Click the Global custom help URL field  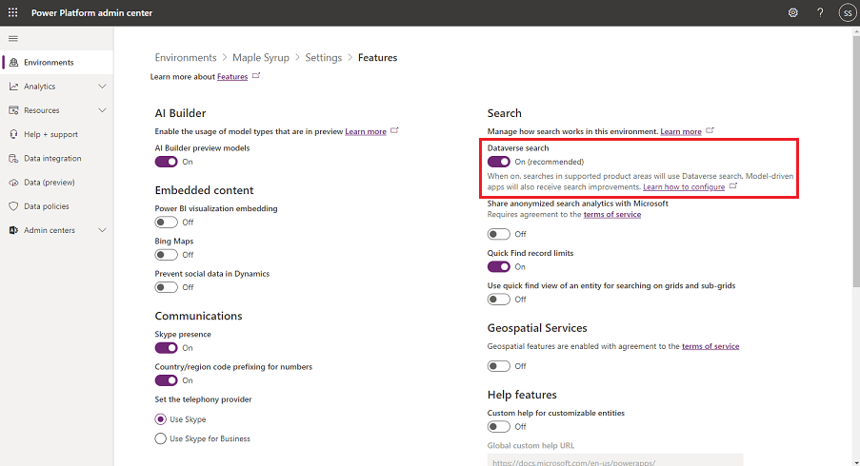point(615,460)
